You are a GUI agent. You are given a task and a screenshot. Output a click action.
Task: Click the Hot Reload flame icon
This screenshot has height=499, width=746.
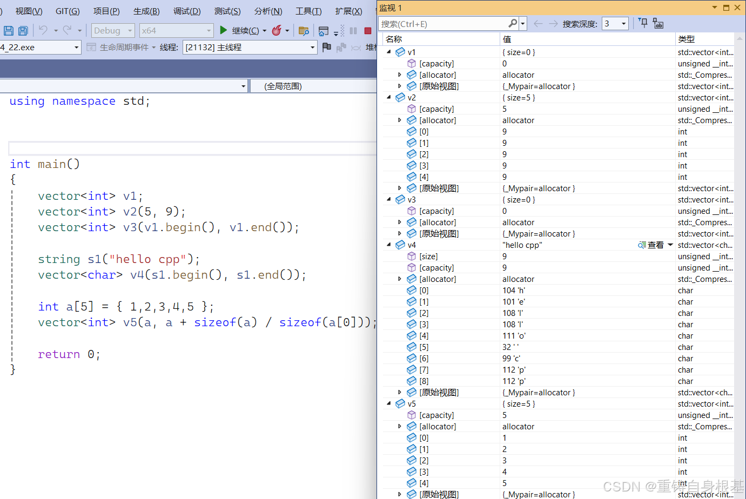pyautogui.click(x=277, y=30)
